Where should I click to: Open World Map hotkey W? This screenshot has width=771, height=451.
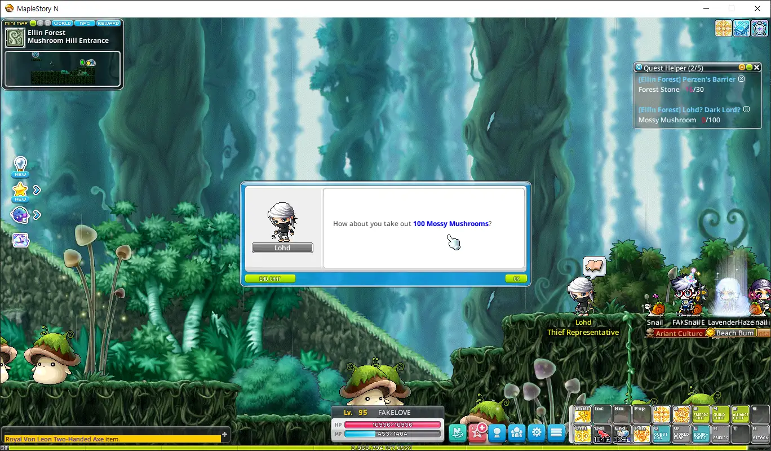point(681,434)
